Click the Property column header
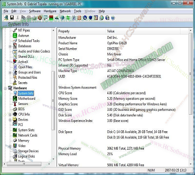 81,31
